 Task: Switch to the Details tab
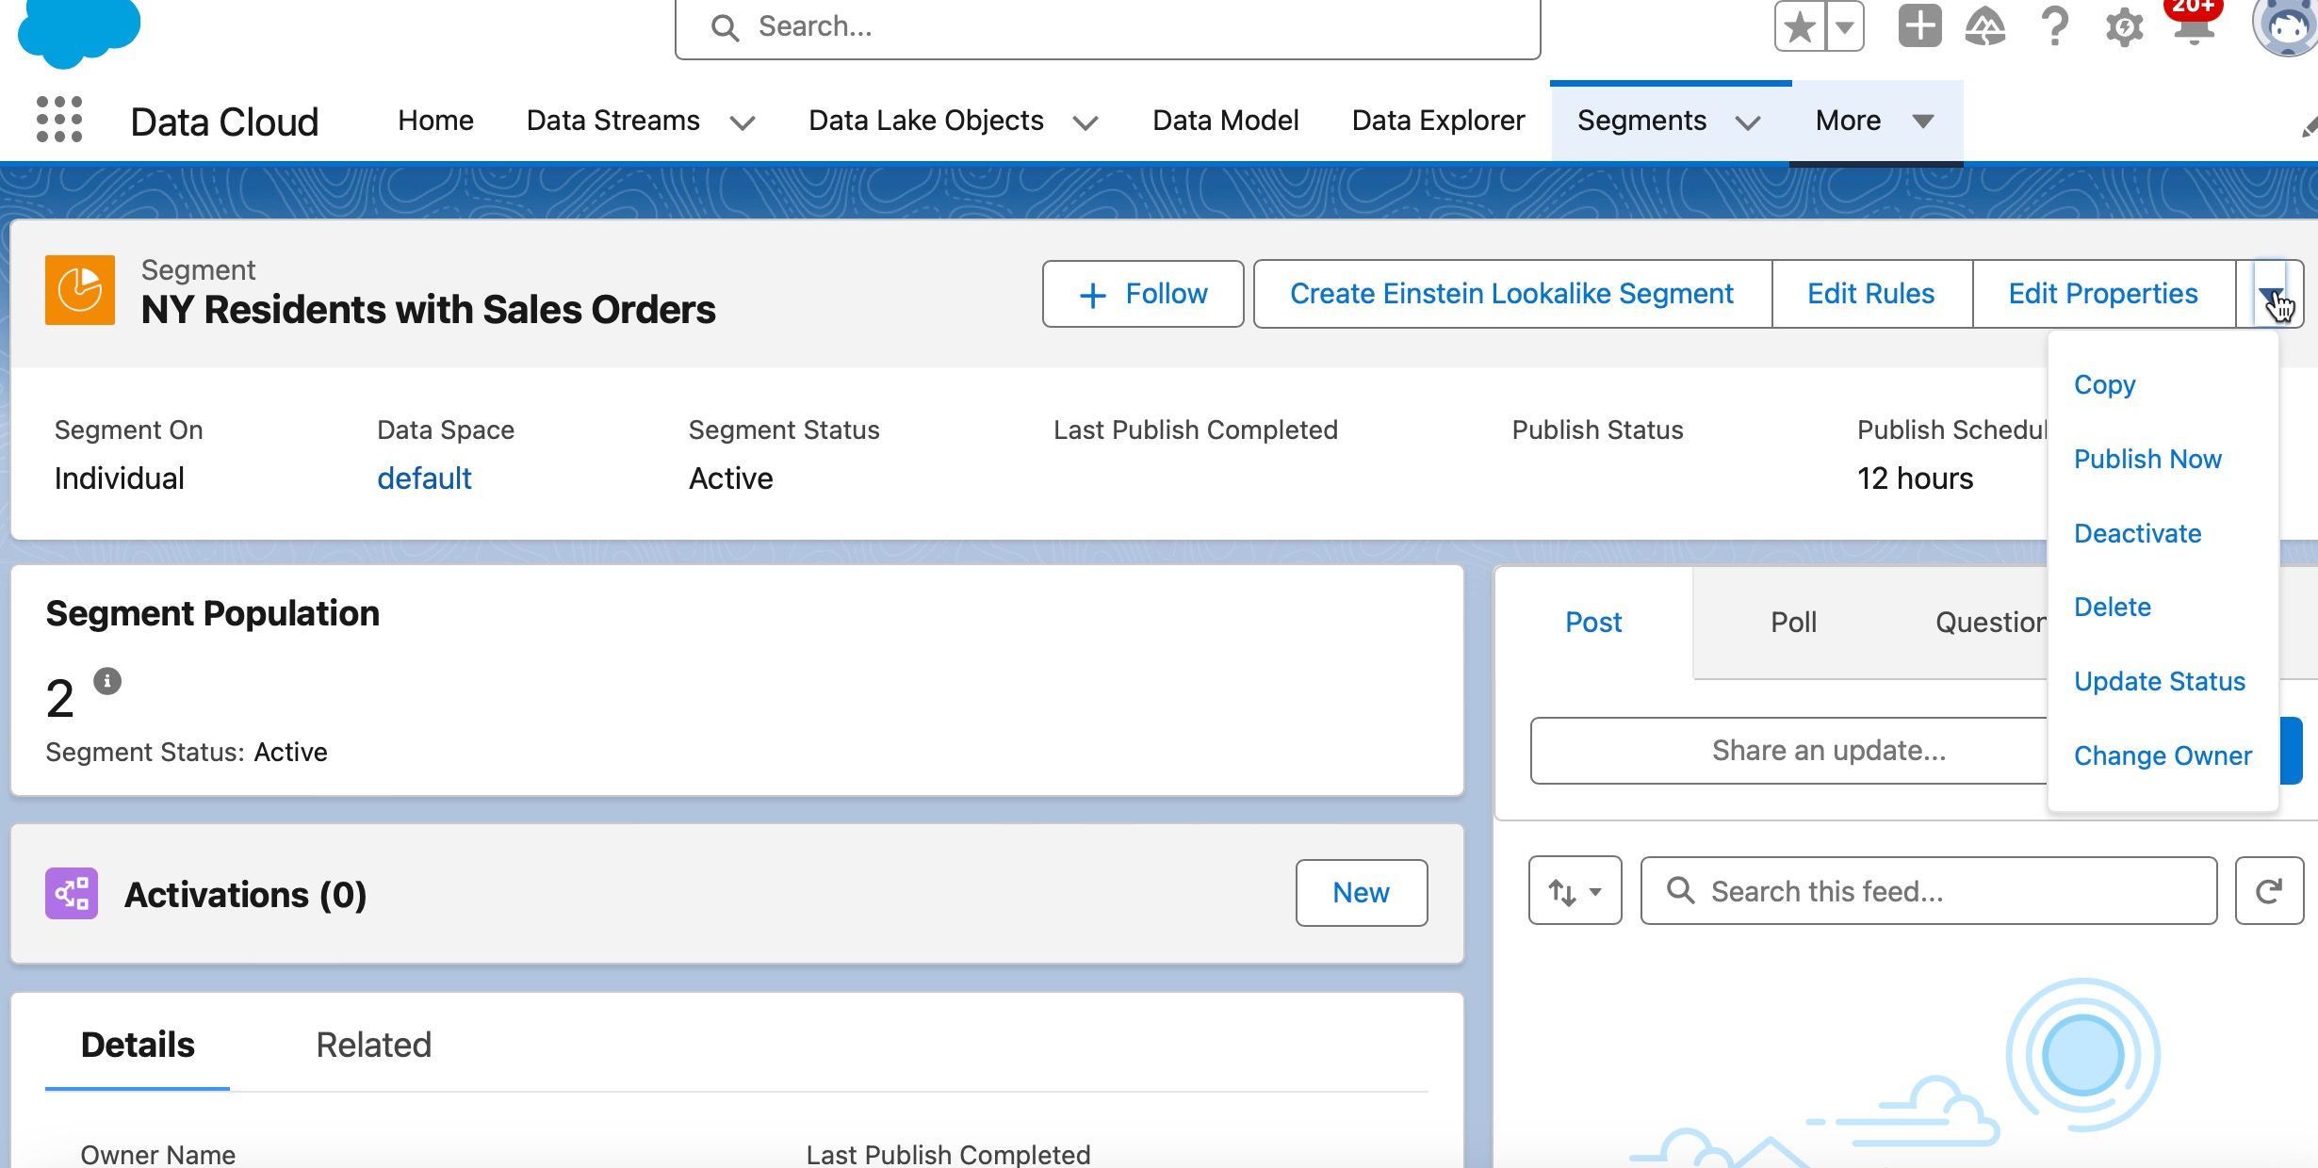(x=138, y=1045)
